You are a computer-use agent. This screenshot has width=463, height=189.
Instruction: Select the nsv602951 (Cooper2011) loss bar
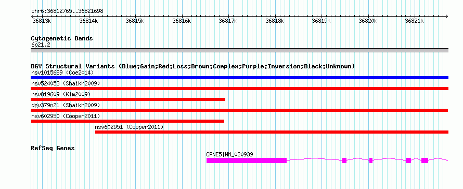pyautogui.click(x=272, y=132)
